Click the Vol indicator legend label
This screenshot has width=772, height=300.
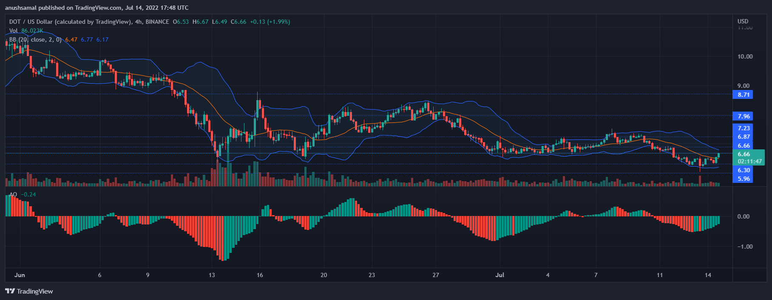14,31
